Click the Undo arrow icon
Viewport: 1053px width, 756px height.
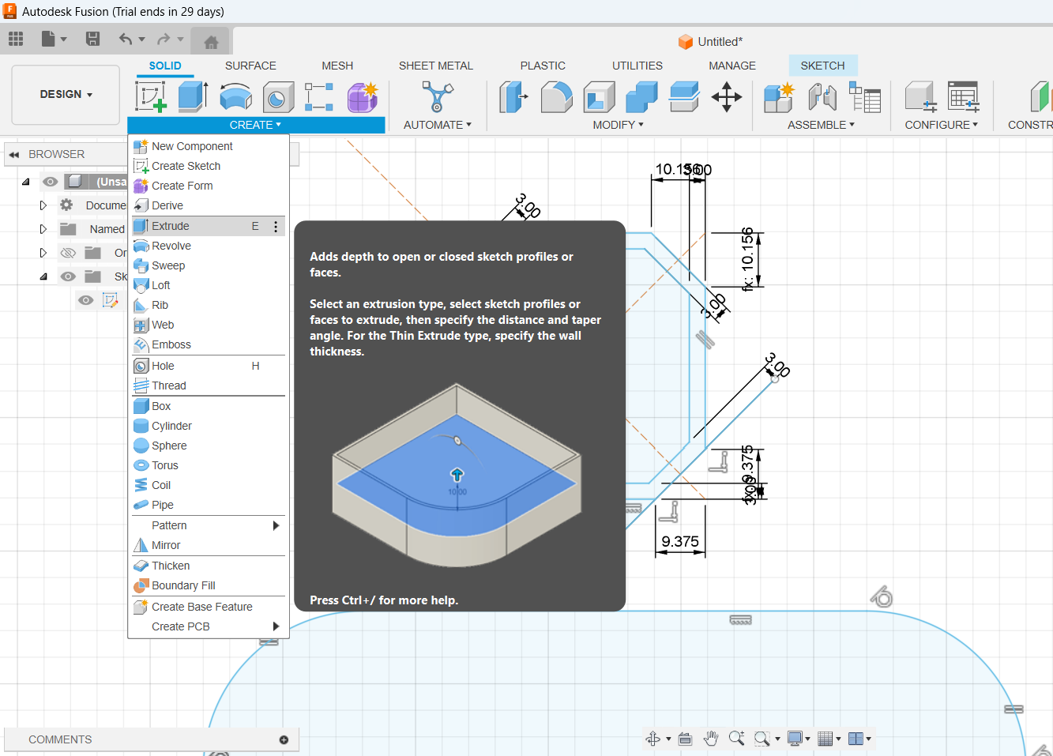coord(126,39)
